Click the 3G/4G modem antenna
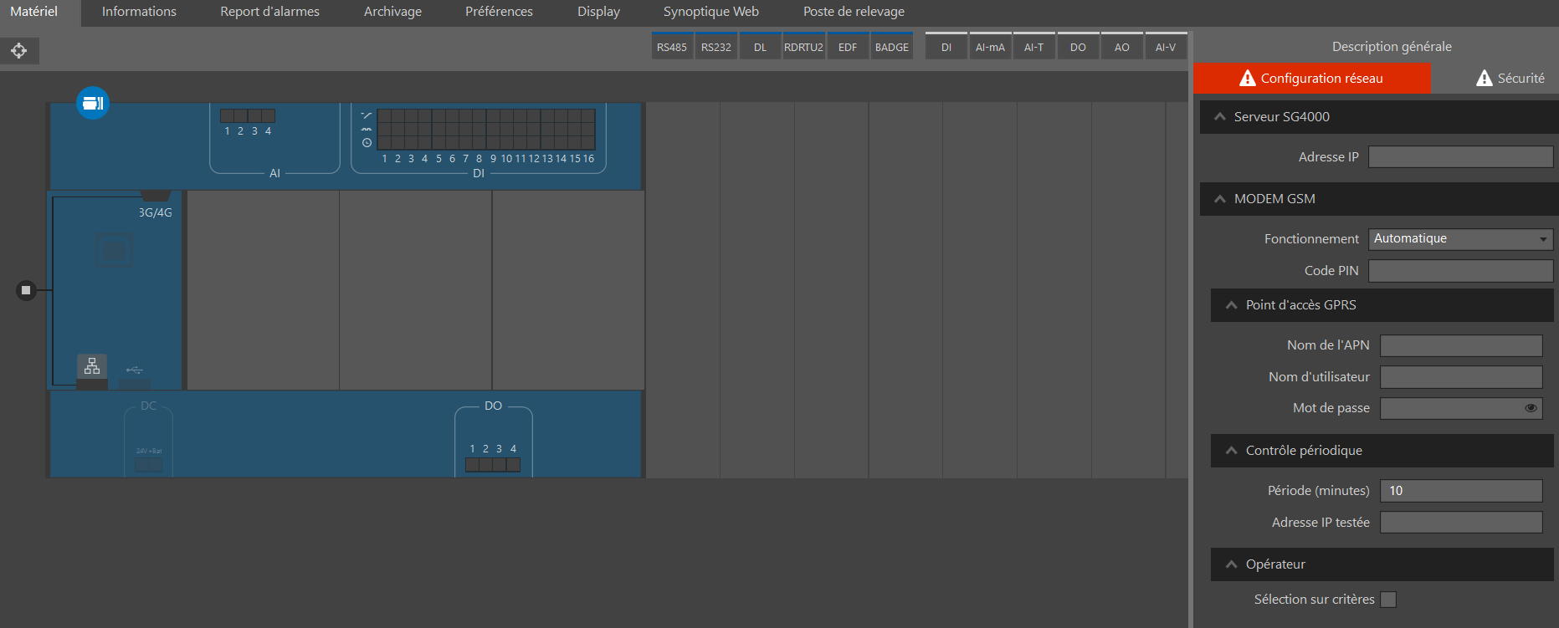The image size is (1559, 628). point(155,197)
